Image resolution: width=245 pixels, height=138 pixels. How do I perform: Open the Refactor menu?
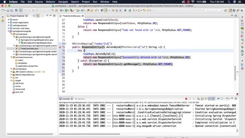point(51,2)
